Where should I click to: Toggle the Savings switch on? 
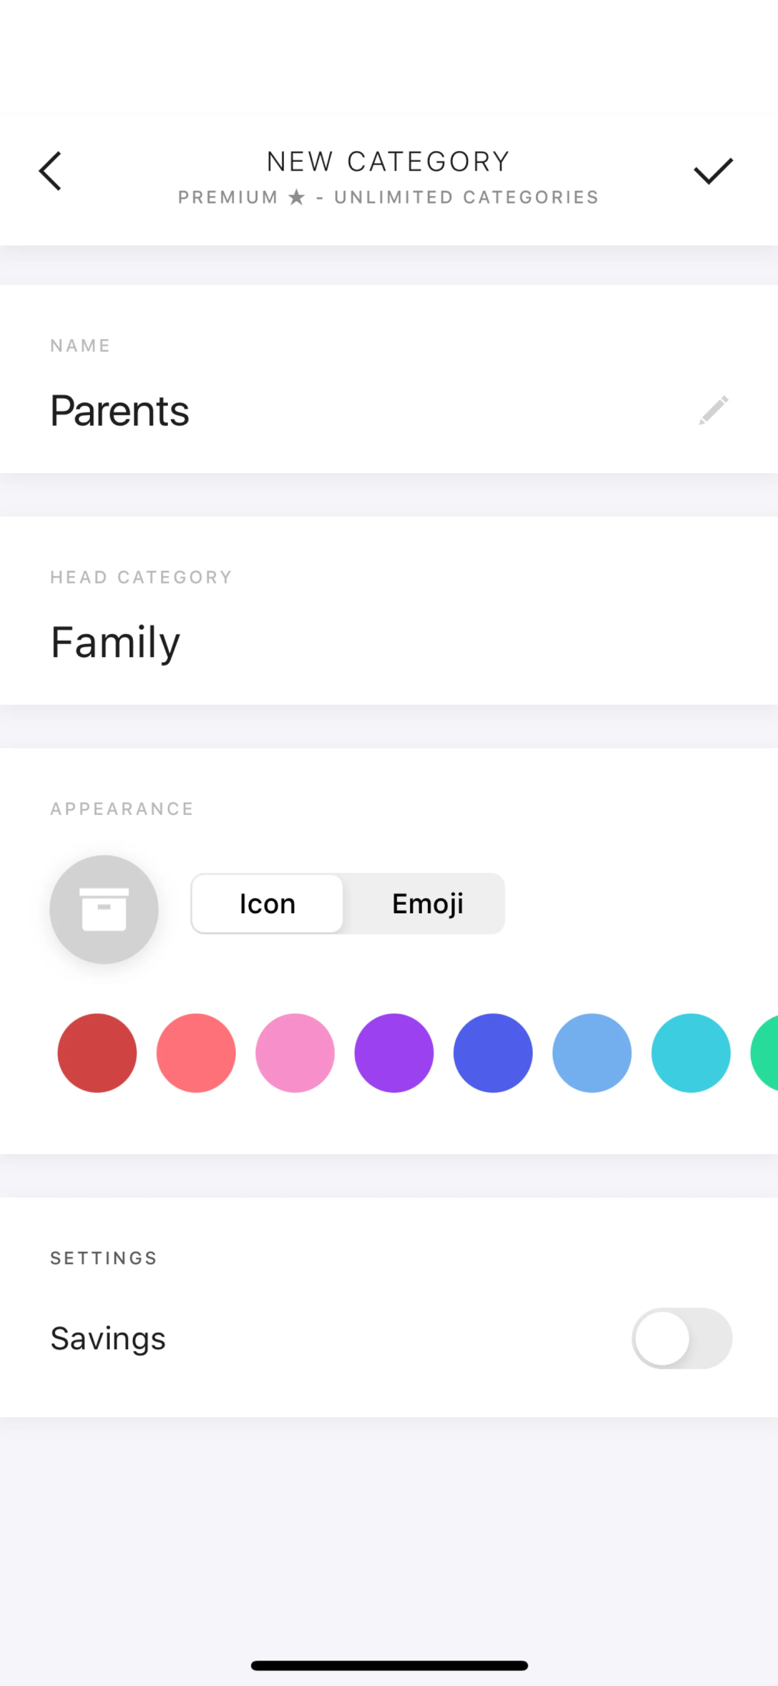pos(682,1338)
